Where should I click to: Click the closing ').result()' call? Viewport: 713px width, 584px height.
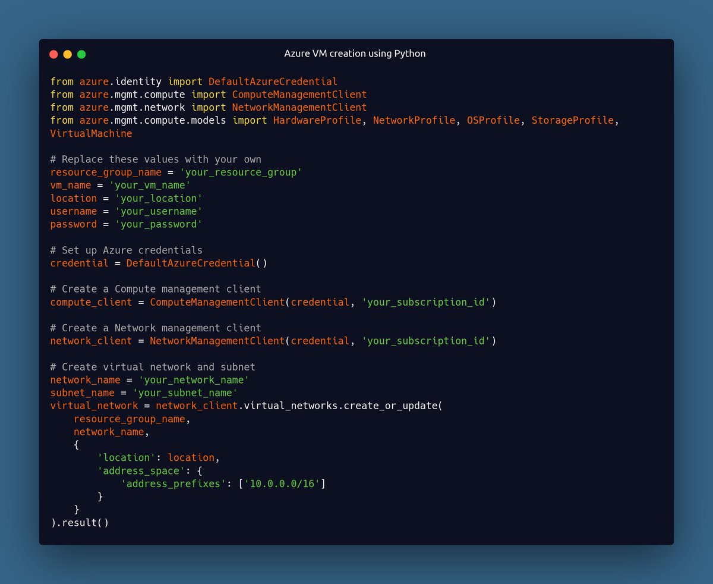point(80,523)
